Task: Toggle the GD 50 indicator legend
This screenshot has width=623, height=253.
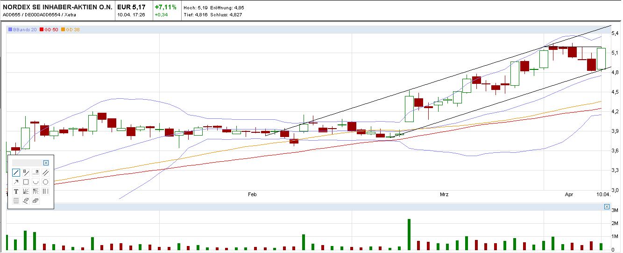Action: click(50, 29)
